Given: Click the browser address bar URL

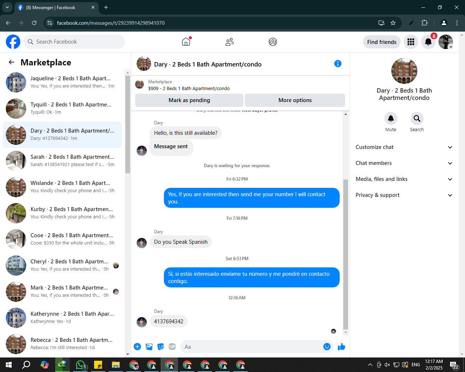Looking at the screenshot, I should click(111, 23).
